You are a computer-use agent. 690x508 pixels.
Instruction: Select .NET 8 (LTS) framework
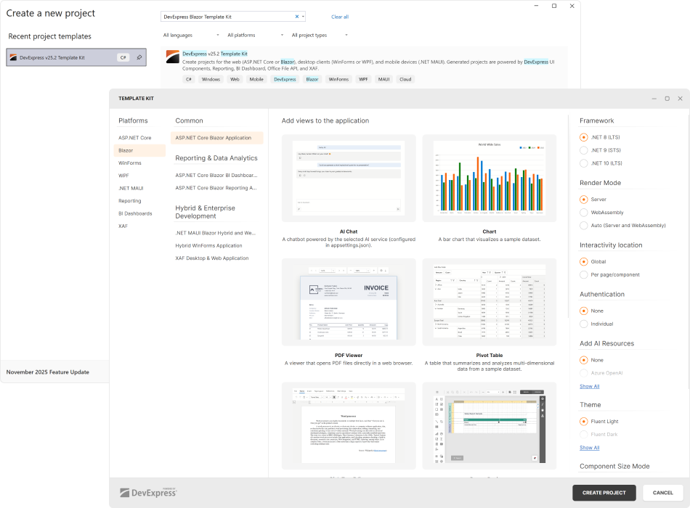(584, 137)
